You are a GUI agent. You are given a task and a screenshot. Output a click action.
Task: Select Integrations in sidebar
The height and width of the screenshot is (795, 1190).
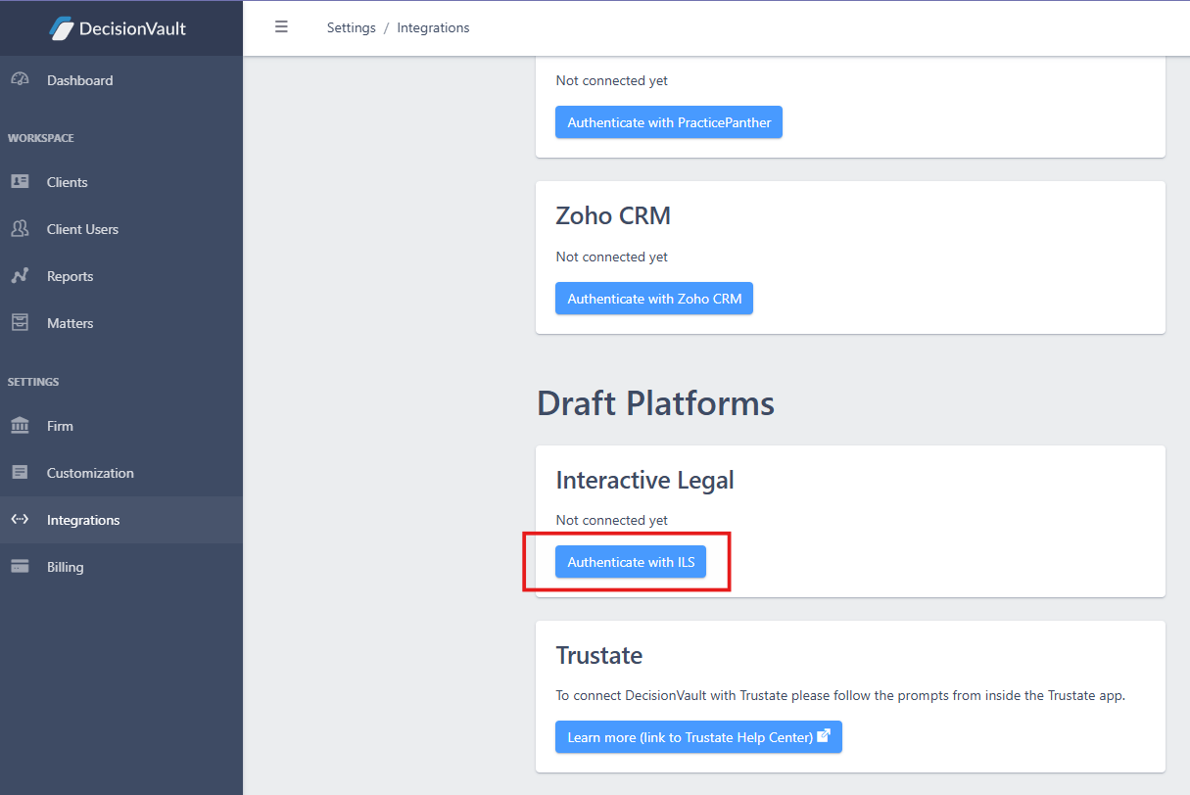[x=121, y=520]
